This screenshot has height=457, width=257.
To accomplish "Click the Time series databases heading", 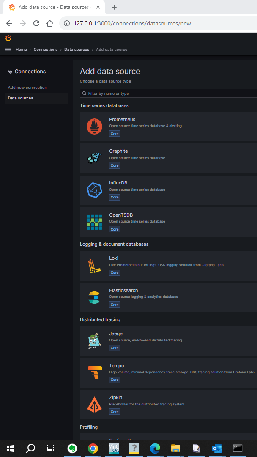I will tap(104, 105).
